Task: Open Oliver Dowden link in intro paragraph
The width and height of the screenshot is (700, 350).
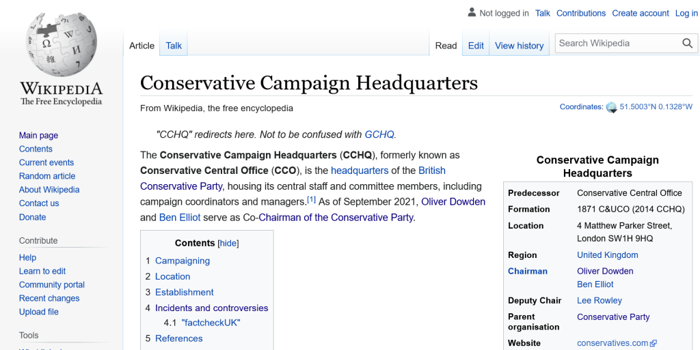Action: click(x=453, y=202)
